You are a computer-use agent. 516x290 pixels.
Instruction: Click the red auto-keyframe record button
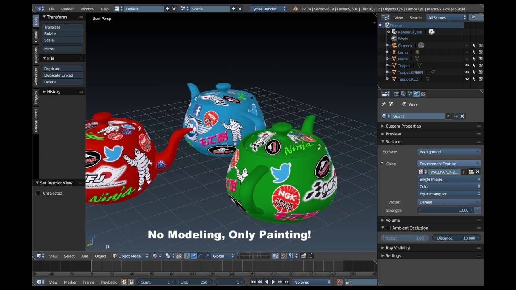tap(339, 282)
